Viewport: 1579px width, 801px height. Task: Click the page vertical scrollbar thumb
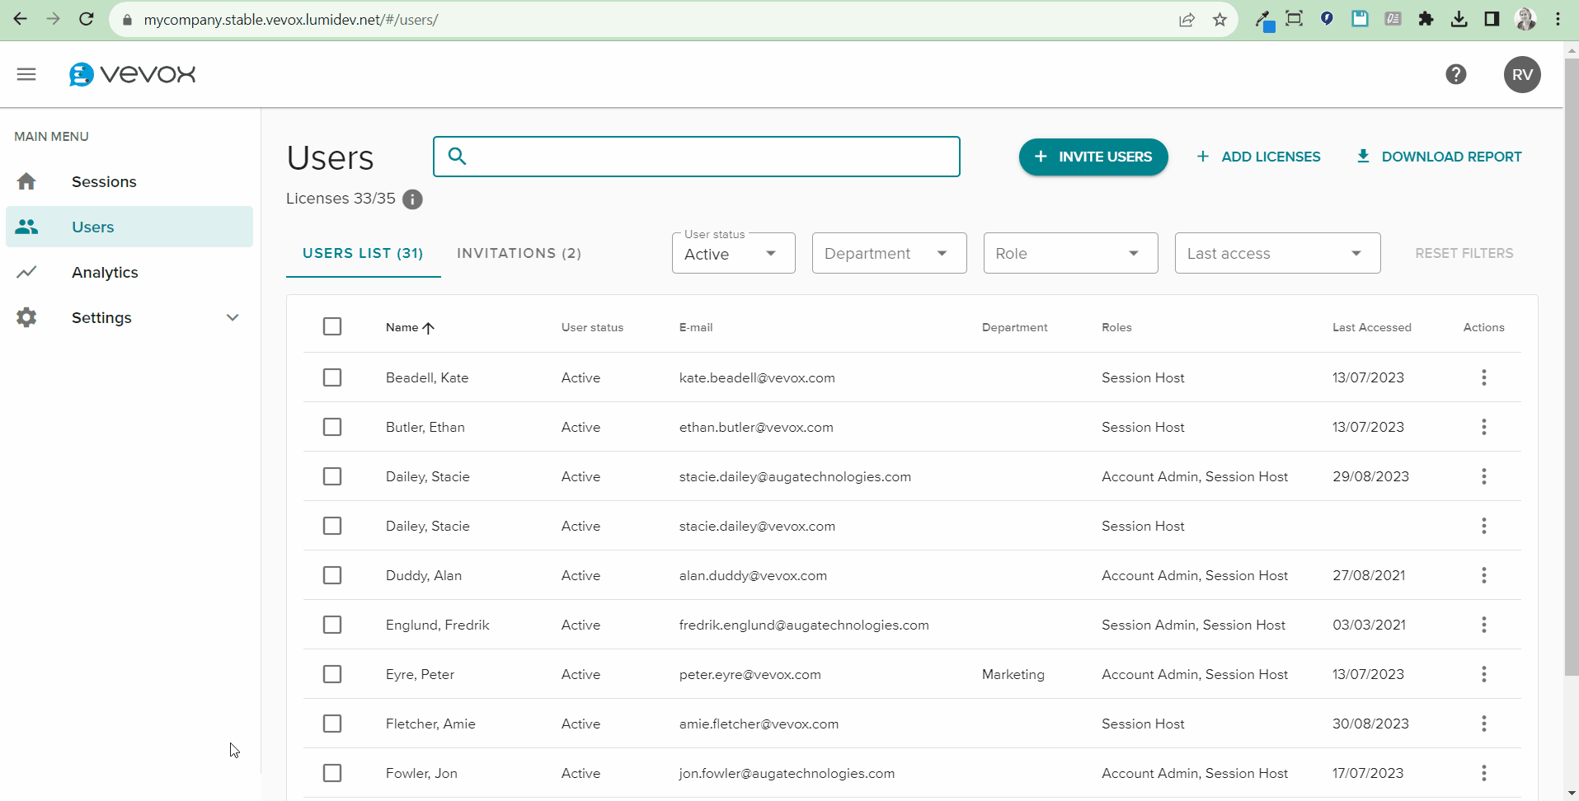[x=1571, y=367]
